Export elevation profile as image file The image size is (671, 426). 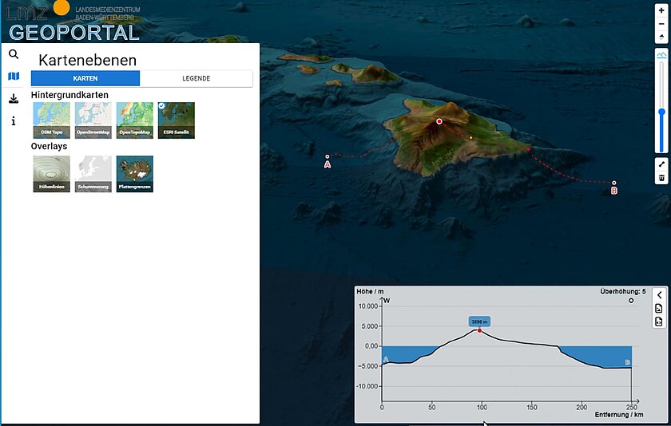pos(659,309)
